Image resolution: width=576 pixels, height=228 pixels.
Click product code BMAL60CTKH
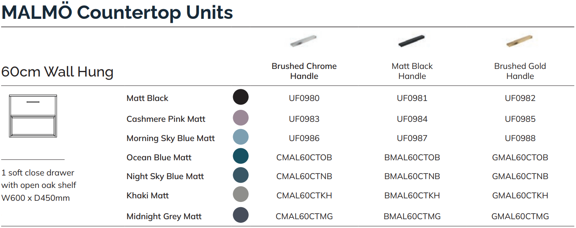coord(412,196)
